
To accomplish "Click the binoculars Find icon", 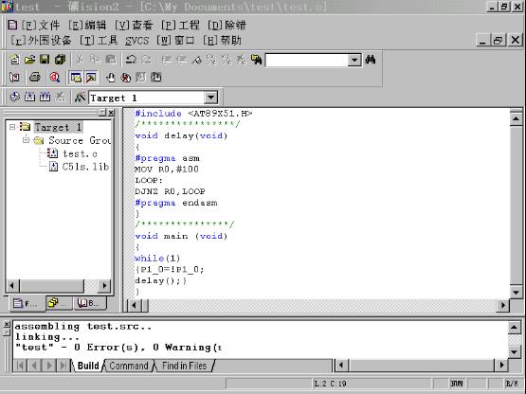I will pos(371,60).
